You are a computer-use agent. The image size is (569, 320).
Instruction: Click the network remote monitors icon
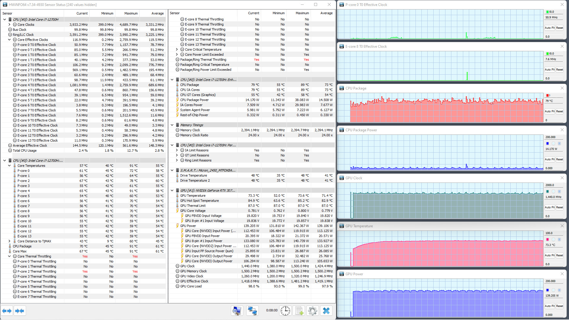click(252, 311)
